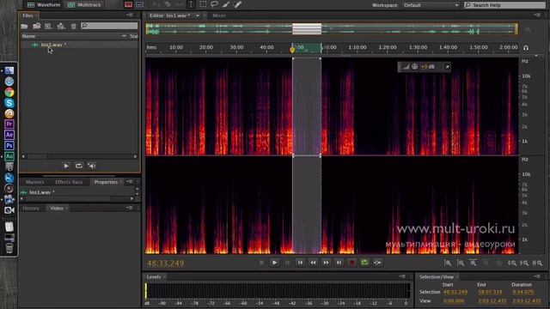The height and width of the screenshot is (309, 550).
Task: Switch to the Mixer tab
Action: point(219,15)
